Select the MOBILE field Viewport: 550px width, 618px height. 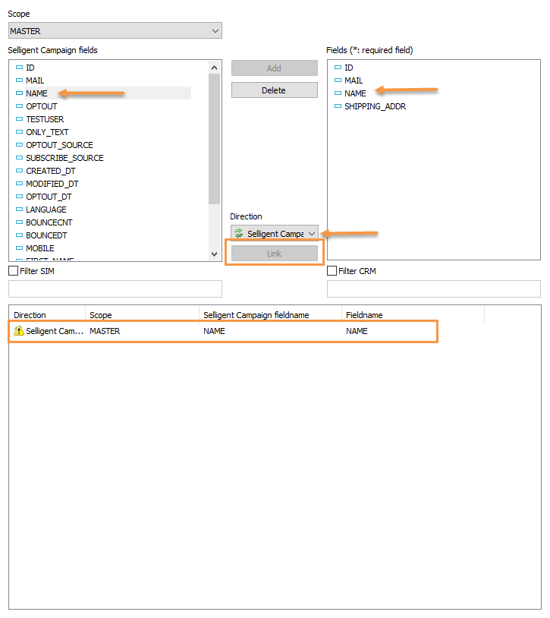[x=39, y=248]
